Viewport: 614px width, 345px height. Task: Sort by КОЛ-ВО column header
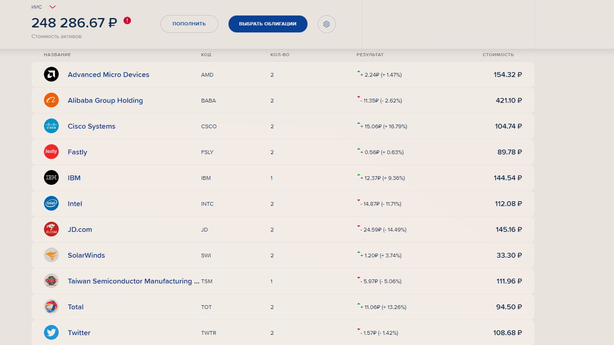point(280,54)
